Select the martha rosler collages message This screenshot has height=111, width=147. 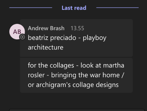pyautogui.click(x=76, y=75)
